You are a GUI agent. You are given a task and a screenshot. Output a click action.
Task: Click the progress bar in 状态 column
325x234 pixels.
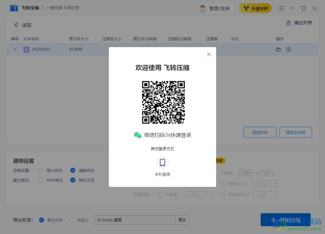244,50
